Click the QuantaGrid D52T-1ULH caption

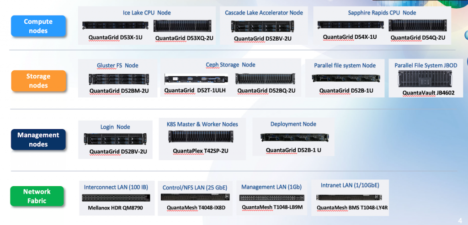(195, 90)
